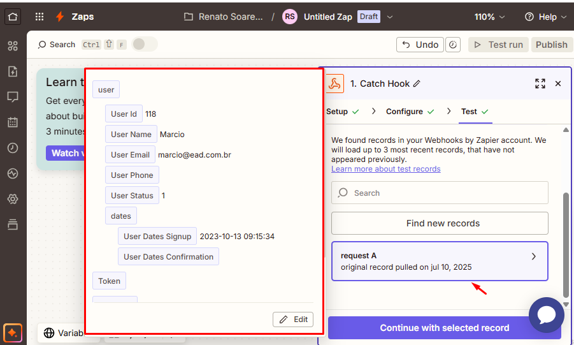574x345 pixels.
Task: Click the AI sparkle icon at bottom of sidebar
Action: point(13,333)
